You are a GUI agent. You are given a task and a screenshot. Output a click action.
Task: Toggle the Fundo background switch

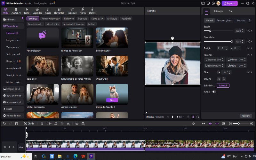pyautogui.click(x=214, y=92)
